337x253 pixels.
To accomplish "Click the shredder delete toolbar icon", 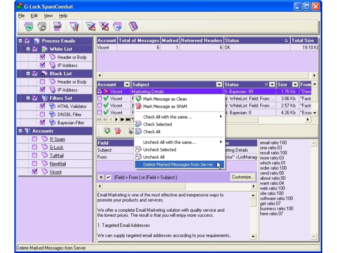I will point(57,27).
